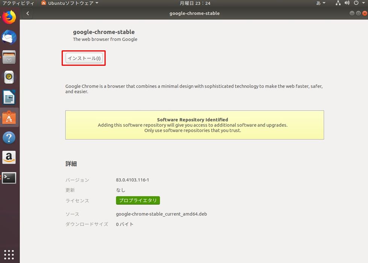368x263 pixels.
Task: Go back with the header back arrow
Action: tap(28, 14)
